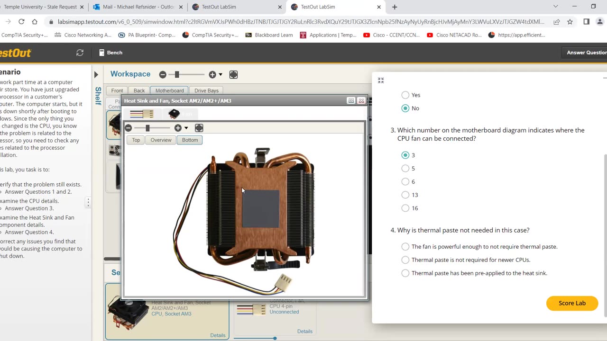
Task: Click the Score Lab button
Action: 572,303
